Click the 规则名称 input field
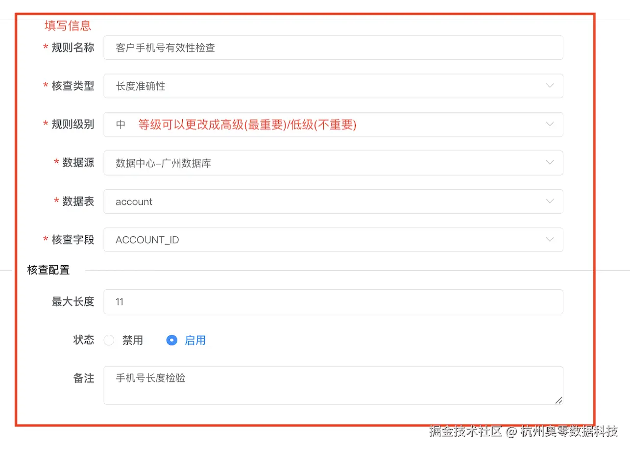 333,48
